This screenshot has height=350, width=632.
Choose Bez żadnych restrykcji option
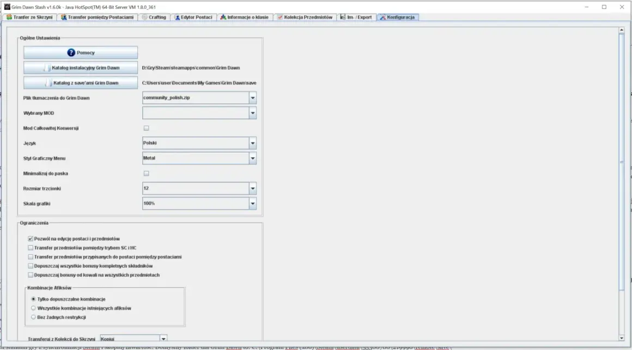(33, 317)
